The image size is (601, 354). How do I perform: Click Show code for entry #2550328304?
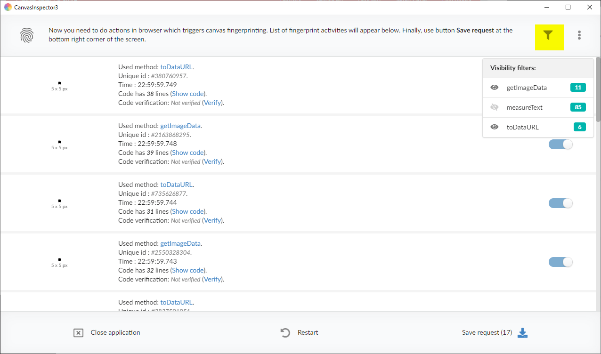pos(188,270)
